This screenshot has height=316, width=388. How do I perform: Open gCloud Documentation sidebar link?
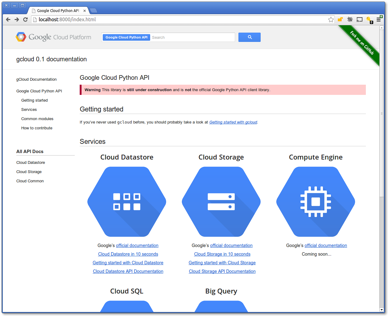pyautogui.click(x=36, y=79)
